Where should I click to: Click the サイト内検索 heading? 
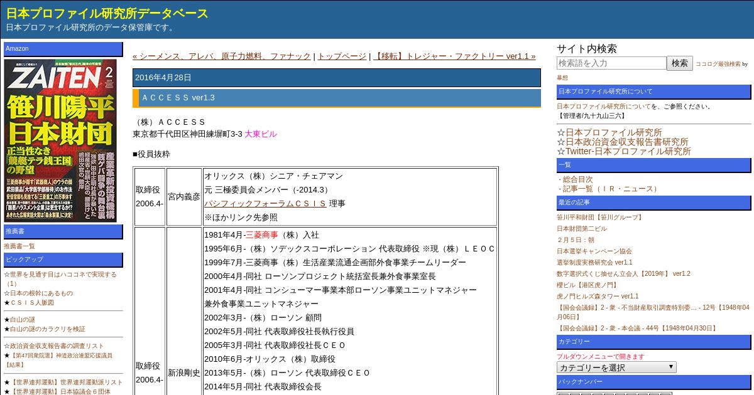click(587, 49)
